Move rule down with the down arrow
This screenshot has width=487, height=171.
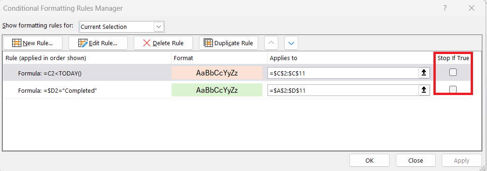[291, 43]
